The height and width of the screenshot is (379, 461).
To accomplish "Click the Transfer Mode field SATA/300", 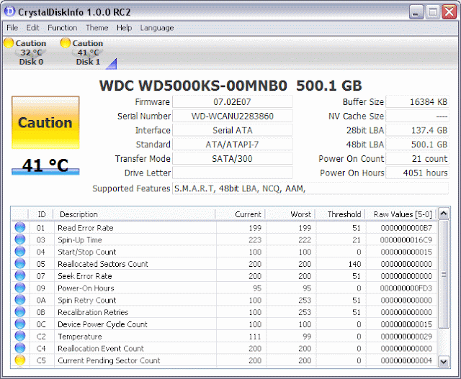I will click(x=232, y=159).
